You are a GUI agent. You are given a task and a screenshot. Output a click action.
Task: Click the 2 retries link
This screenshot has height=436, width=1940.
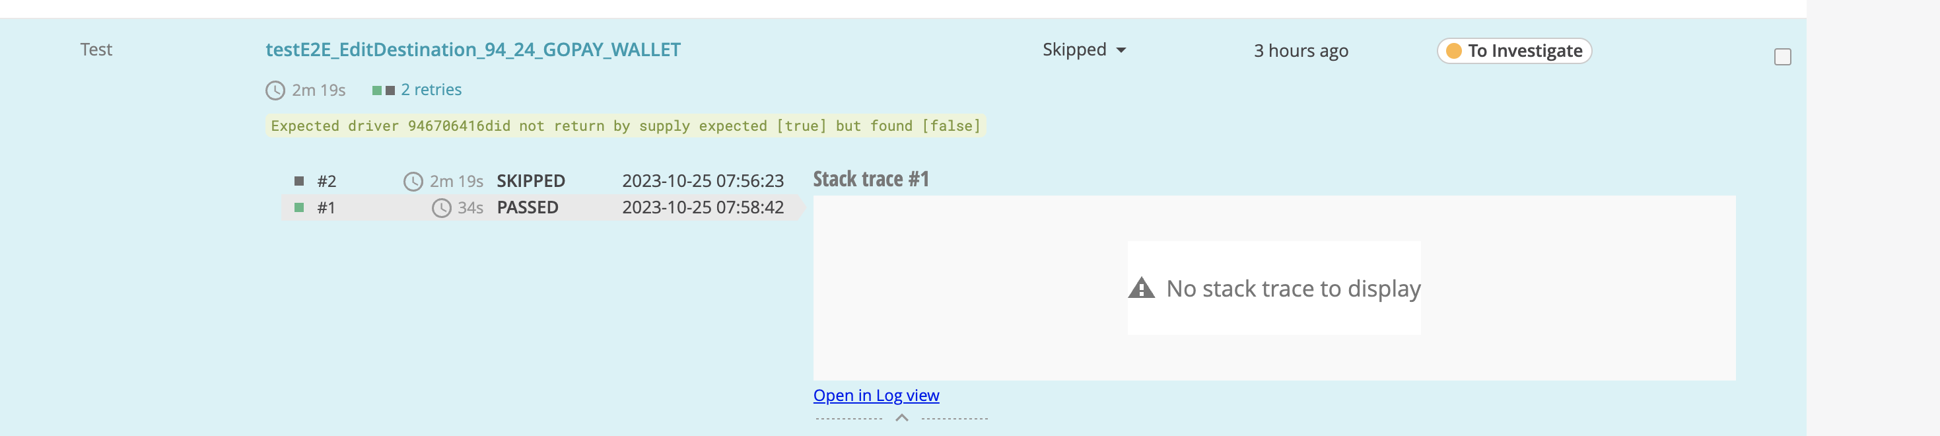[431, 89]
